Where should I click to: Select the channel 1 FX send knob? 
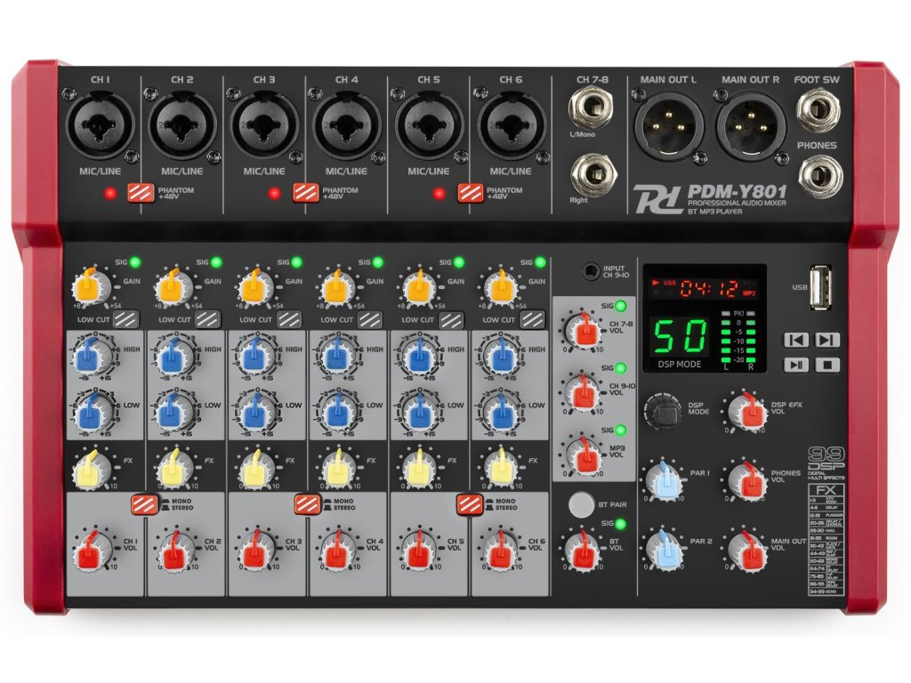92,468
